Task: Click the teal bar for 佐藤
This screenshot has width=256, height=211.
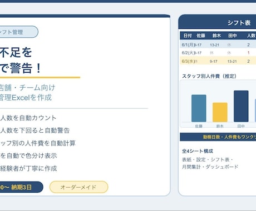Action: pyautogui.click(x=199, y=108)
